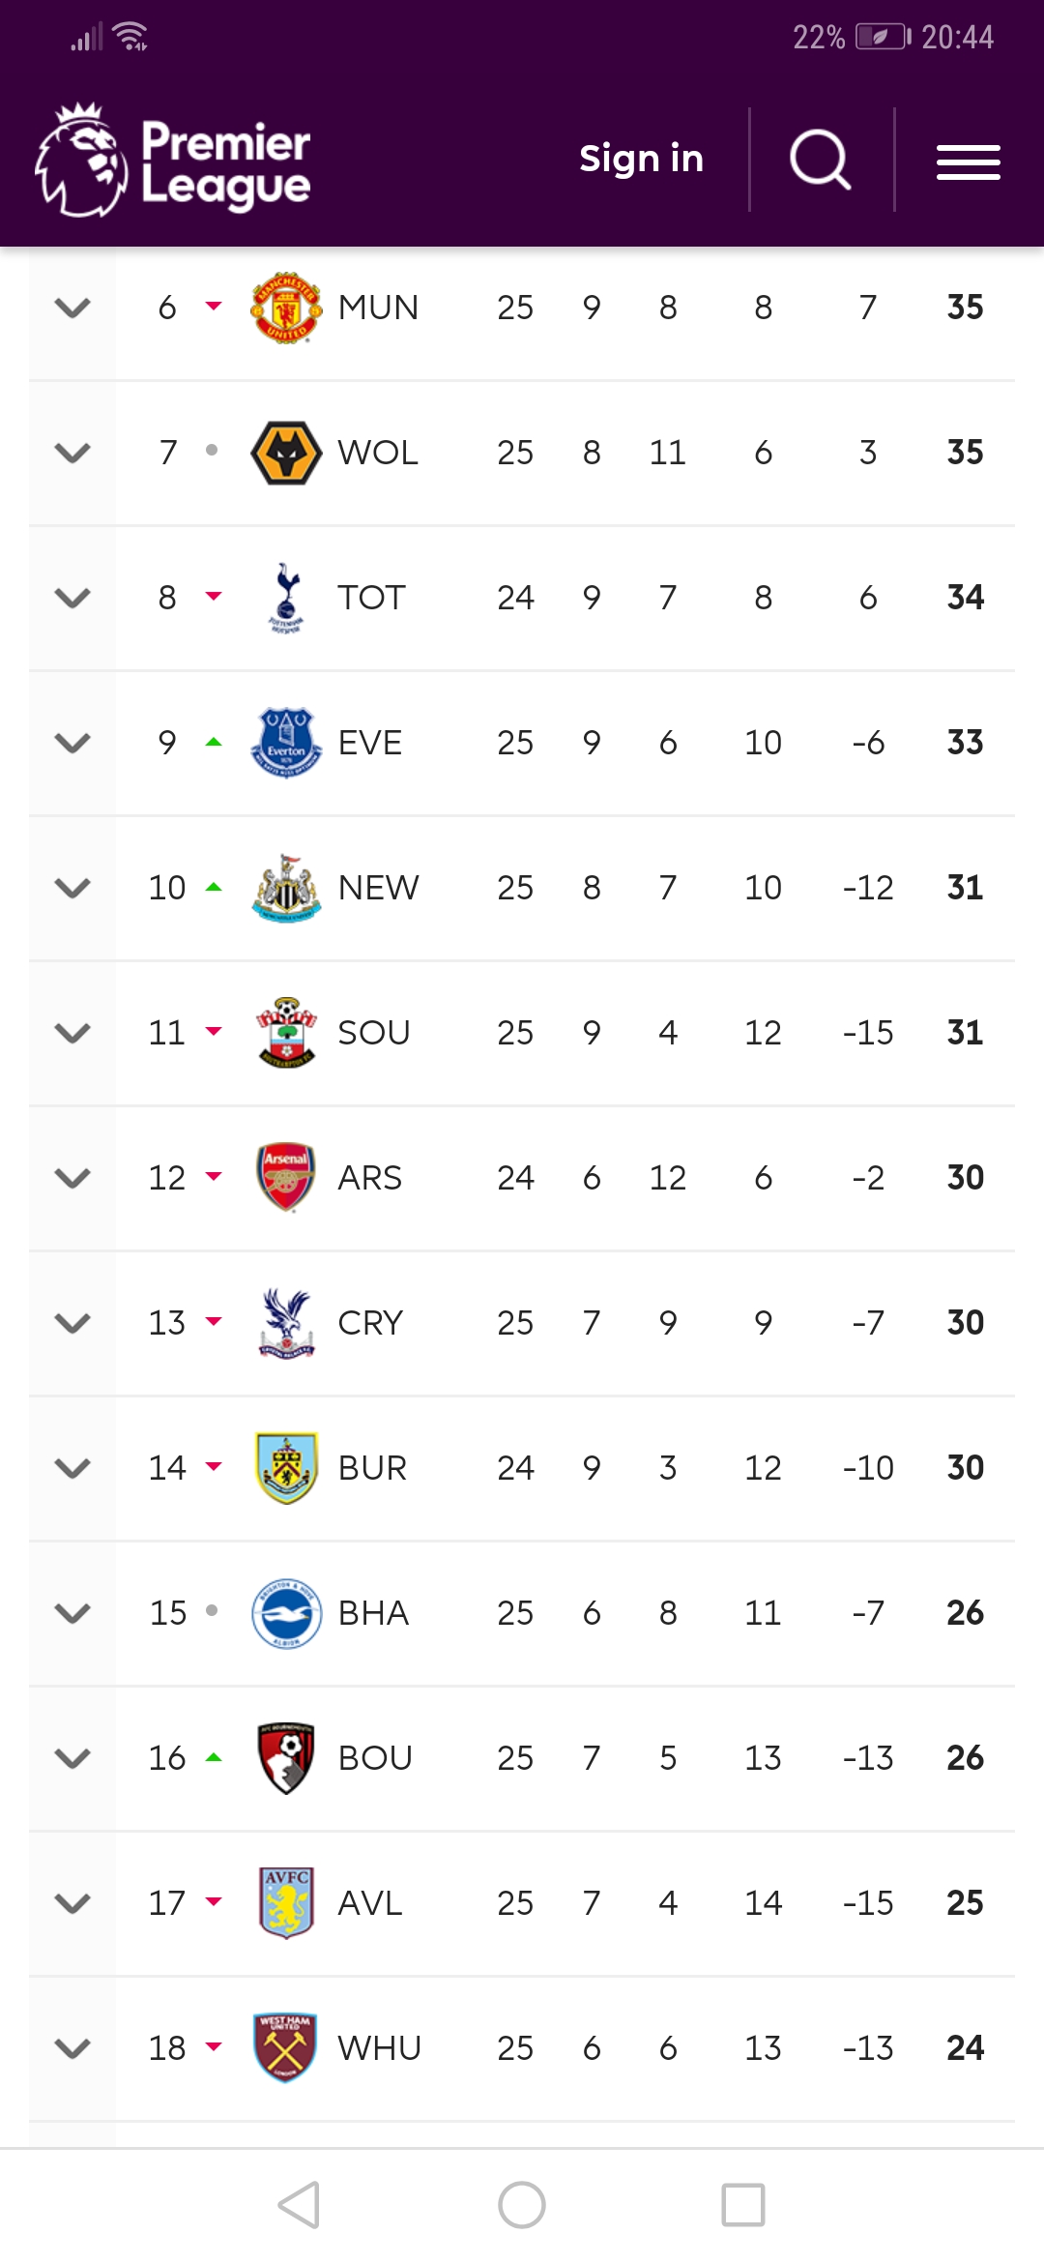
Task: Open the recent apps square button
Action: tap(743, 2206)
